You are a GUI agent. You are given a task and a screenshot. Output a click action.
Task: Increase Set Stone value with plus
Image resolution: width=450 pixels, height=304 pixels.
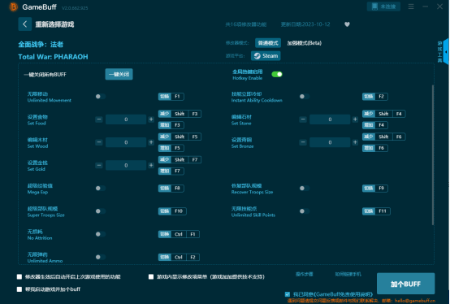[355, 119]
